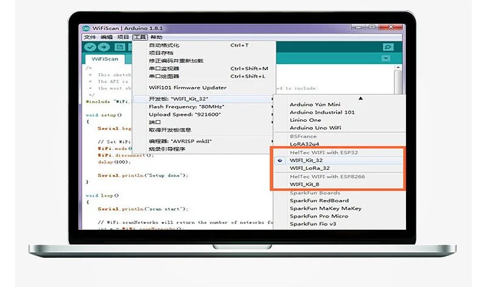Open the 帮助 menu
Image resolution: width=487 pixels, height=287 pixels.
tap(156, 37)
